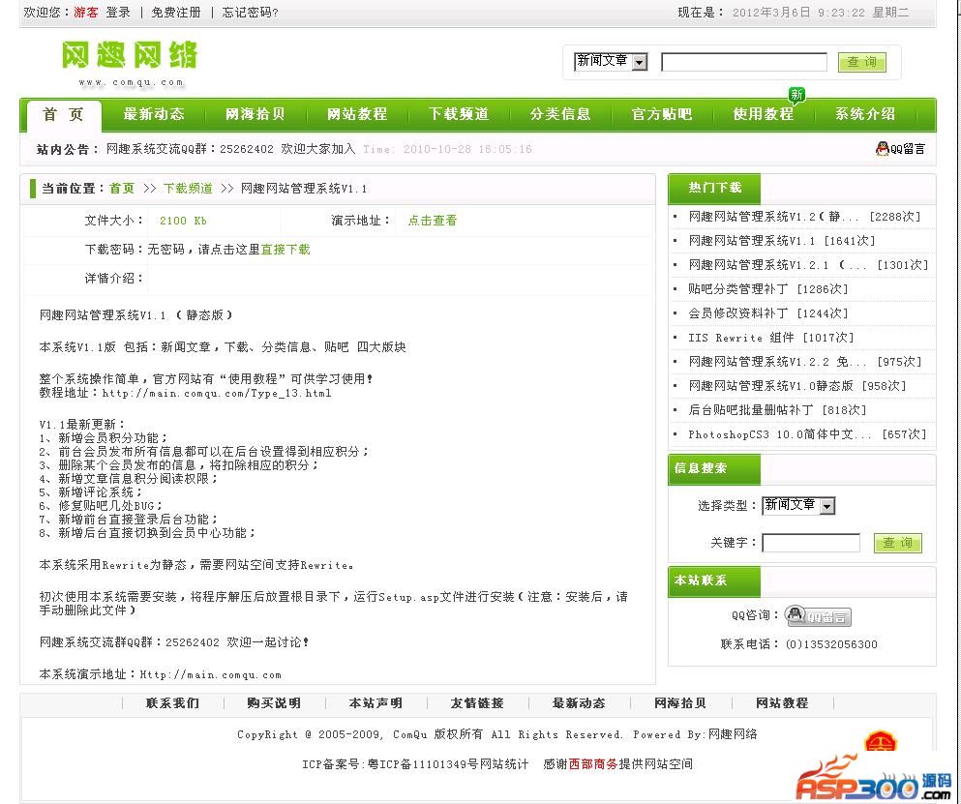Click the 网趣网络 site logo

pyautogui.click(x=130, y=64)
